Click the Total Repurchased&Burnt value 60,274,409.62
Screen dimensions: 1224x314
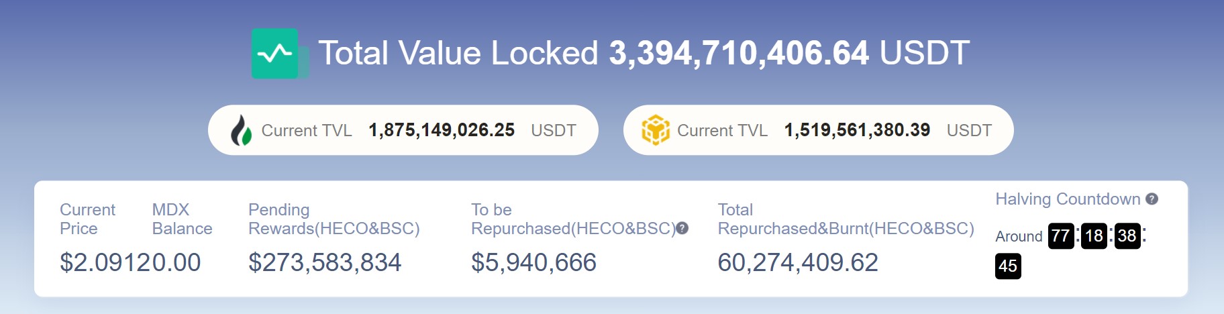pyautogui.click(x=798, y=262)
